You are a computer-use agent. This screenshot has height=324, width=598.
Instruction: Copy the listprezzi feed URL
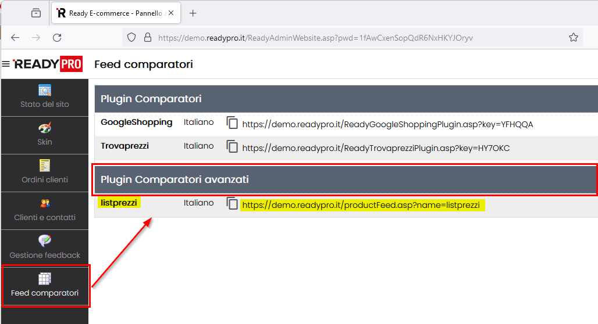(232, 203)
